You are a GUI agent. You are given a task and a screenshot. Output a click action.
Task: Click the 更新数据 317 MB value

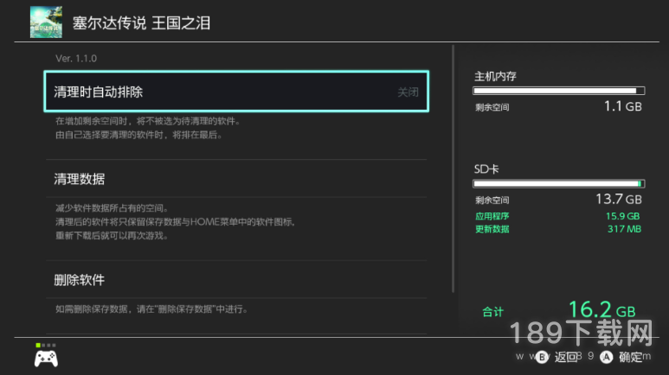click(624, 229)
